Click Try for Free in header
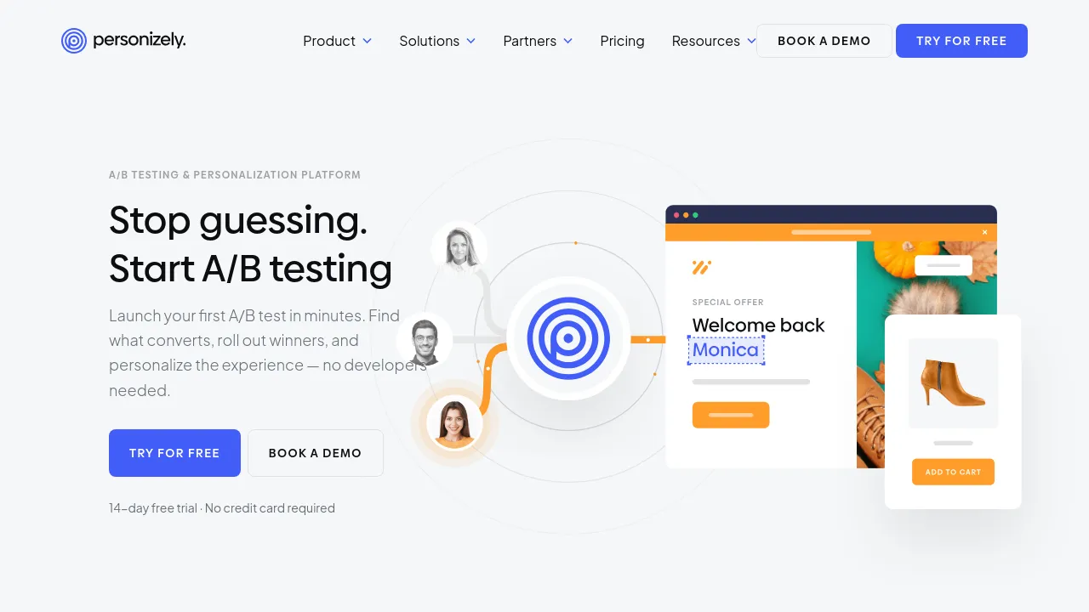 point(961,41)
